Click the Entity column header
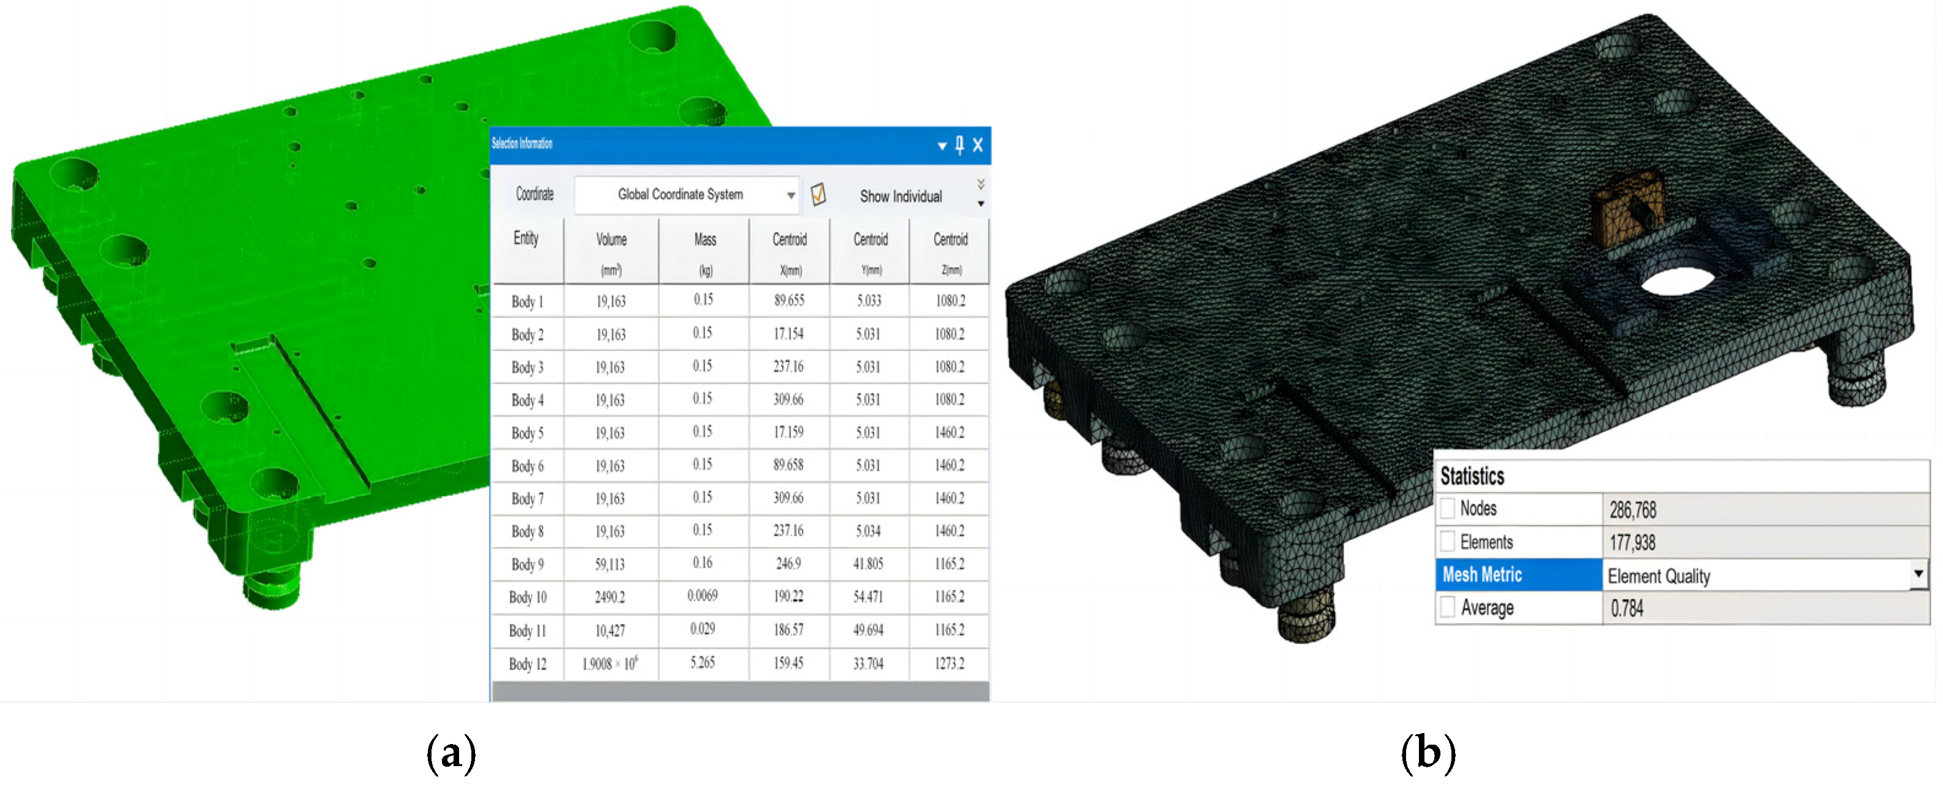Viewport: 1943px width, 790px height. point(526,239)
